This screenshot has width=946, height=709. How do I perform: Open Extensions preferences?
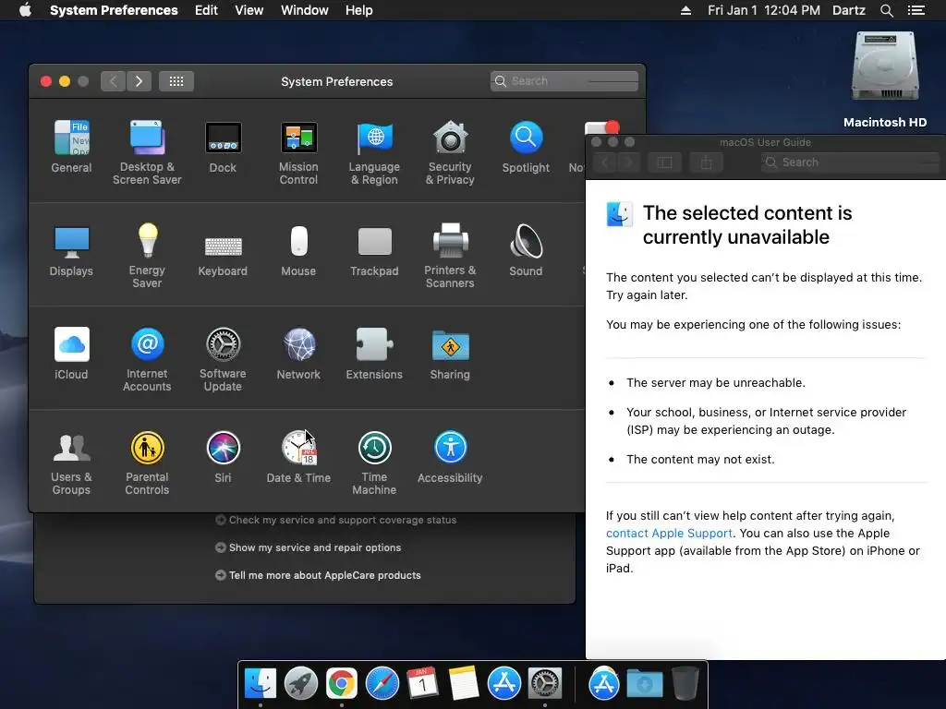tap(374, 354)
